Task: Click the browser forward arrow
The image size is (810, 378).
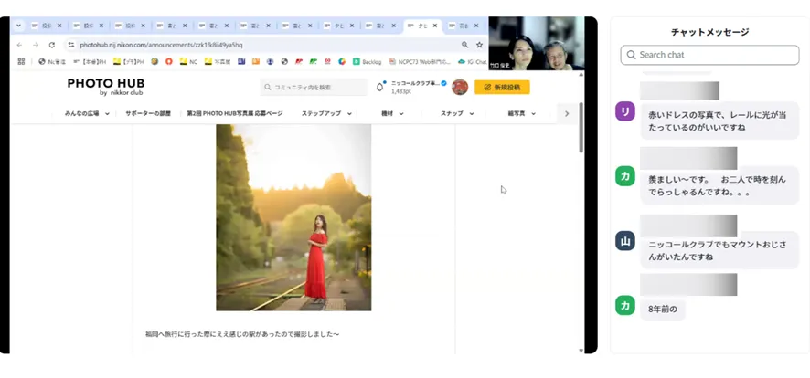Action: point(36,45)
